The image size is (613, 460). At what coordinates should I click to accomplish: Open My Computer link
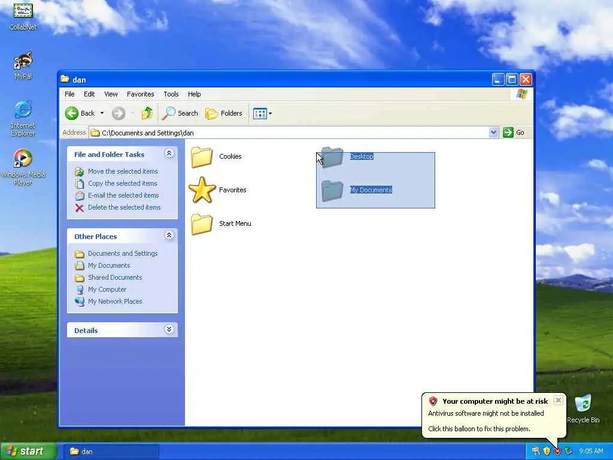(x=107, y=289)
